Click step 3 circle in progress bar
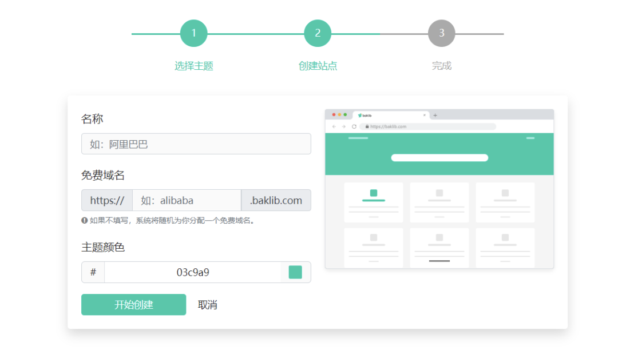 point(441,33)
